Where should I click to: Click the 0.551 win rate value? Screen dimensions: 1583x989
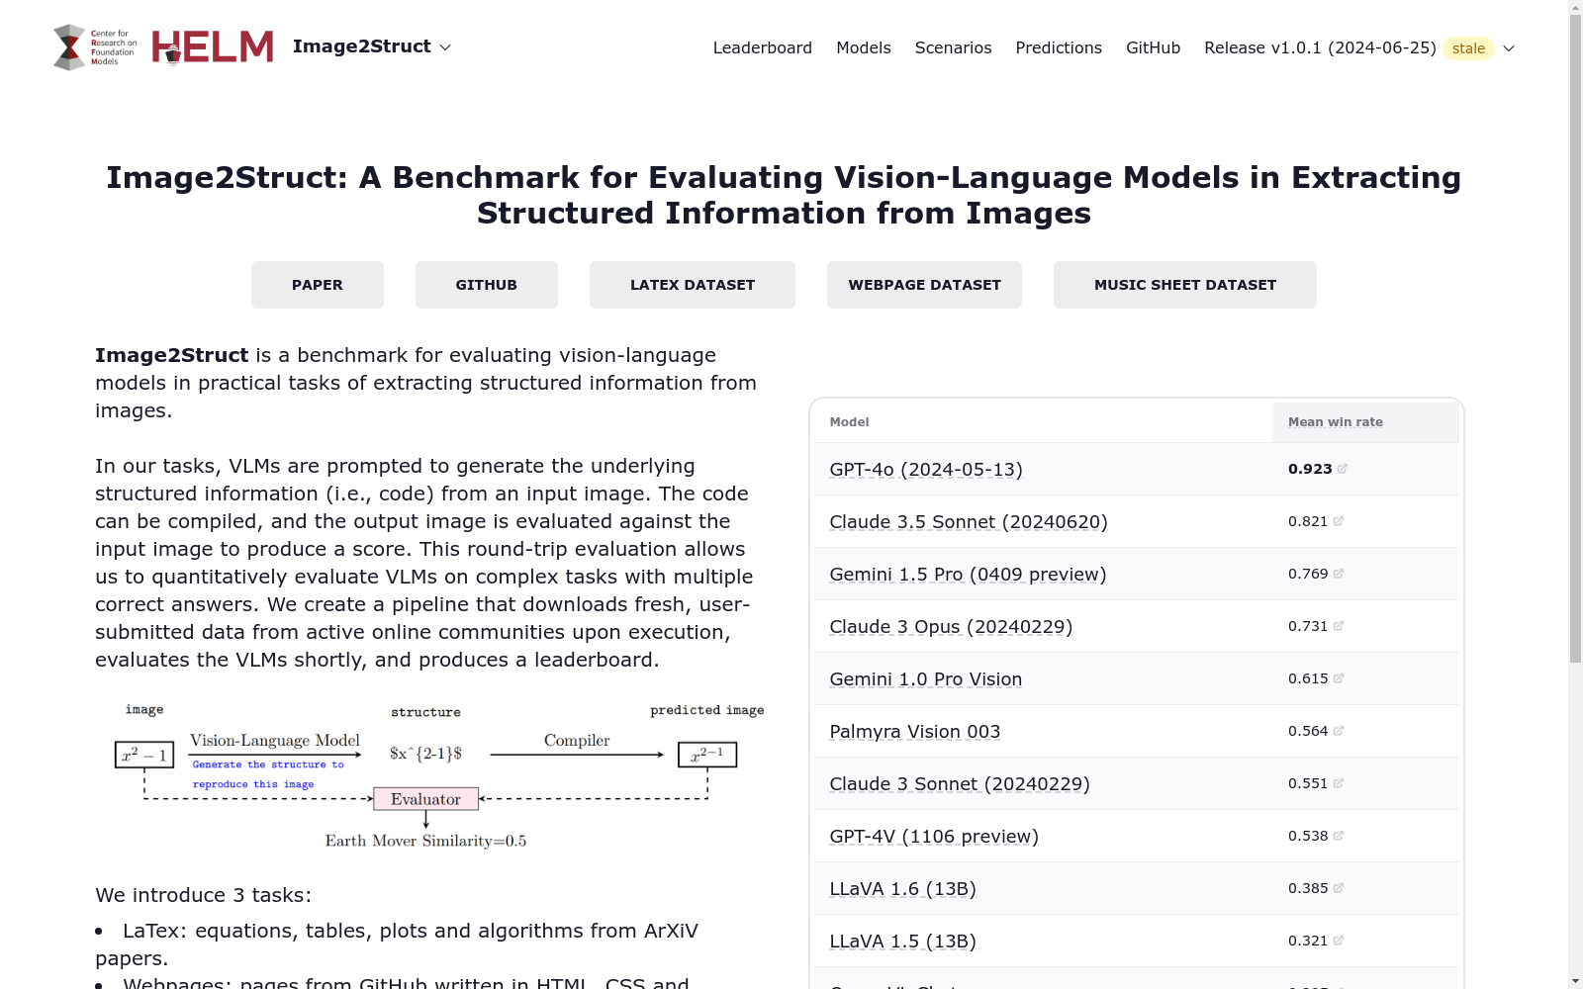click(1308, 783)
